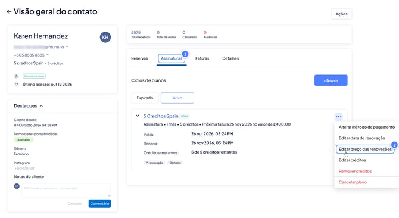Click the 5 de 5 créditos restantes text
This screenshot has width=399, height=218.
pyautogui.click(x=214, y=152)
